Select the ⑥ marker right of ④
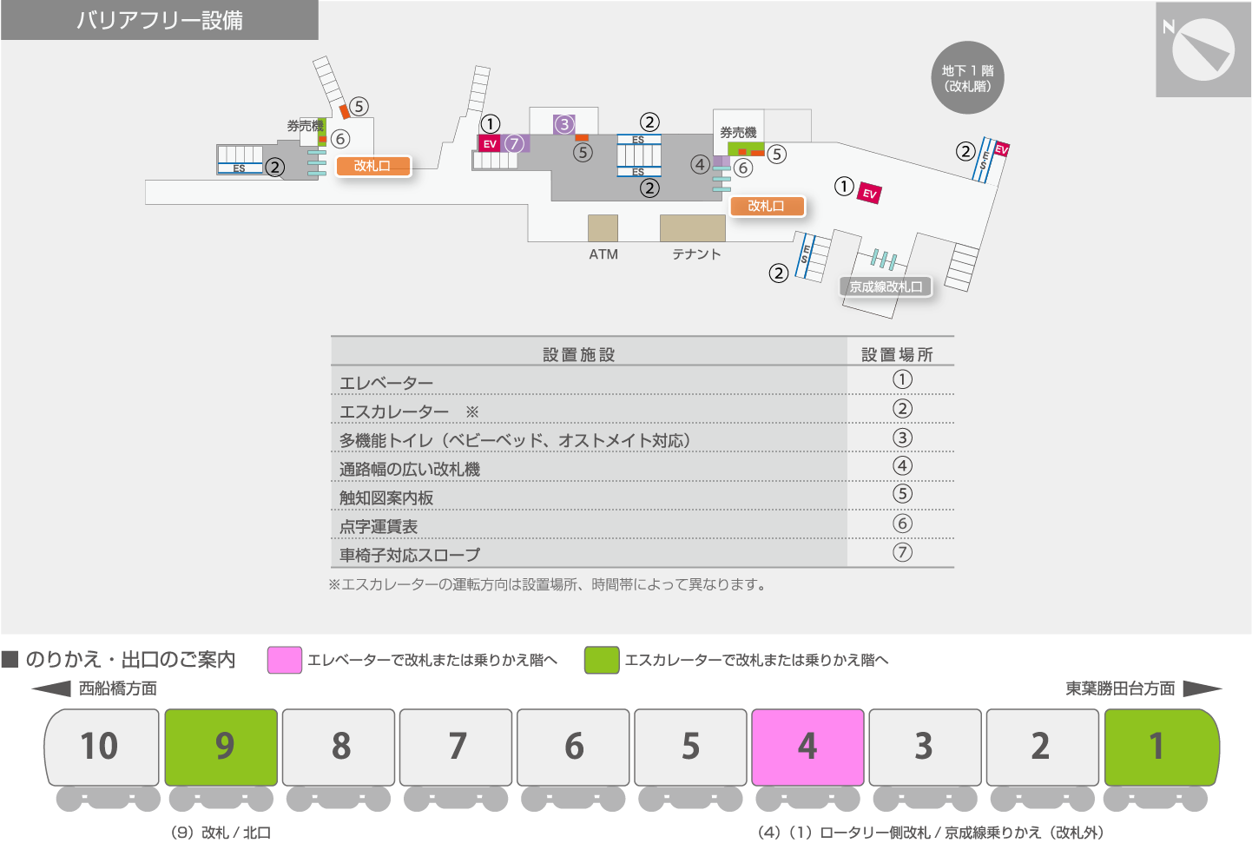Image resolution: width=1252 pixels, height=843 pixels. [x=743, y=168]
